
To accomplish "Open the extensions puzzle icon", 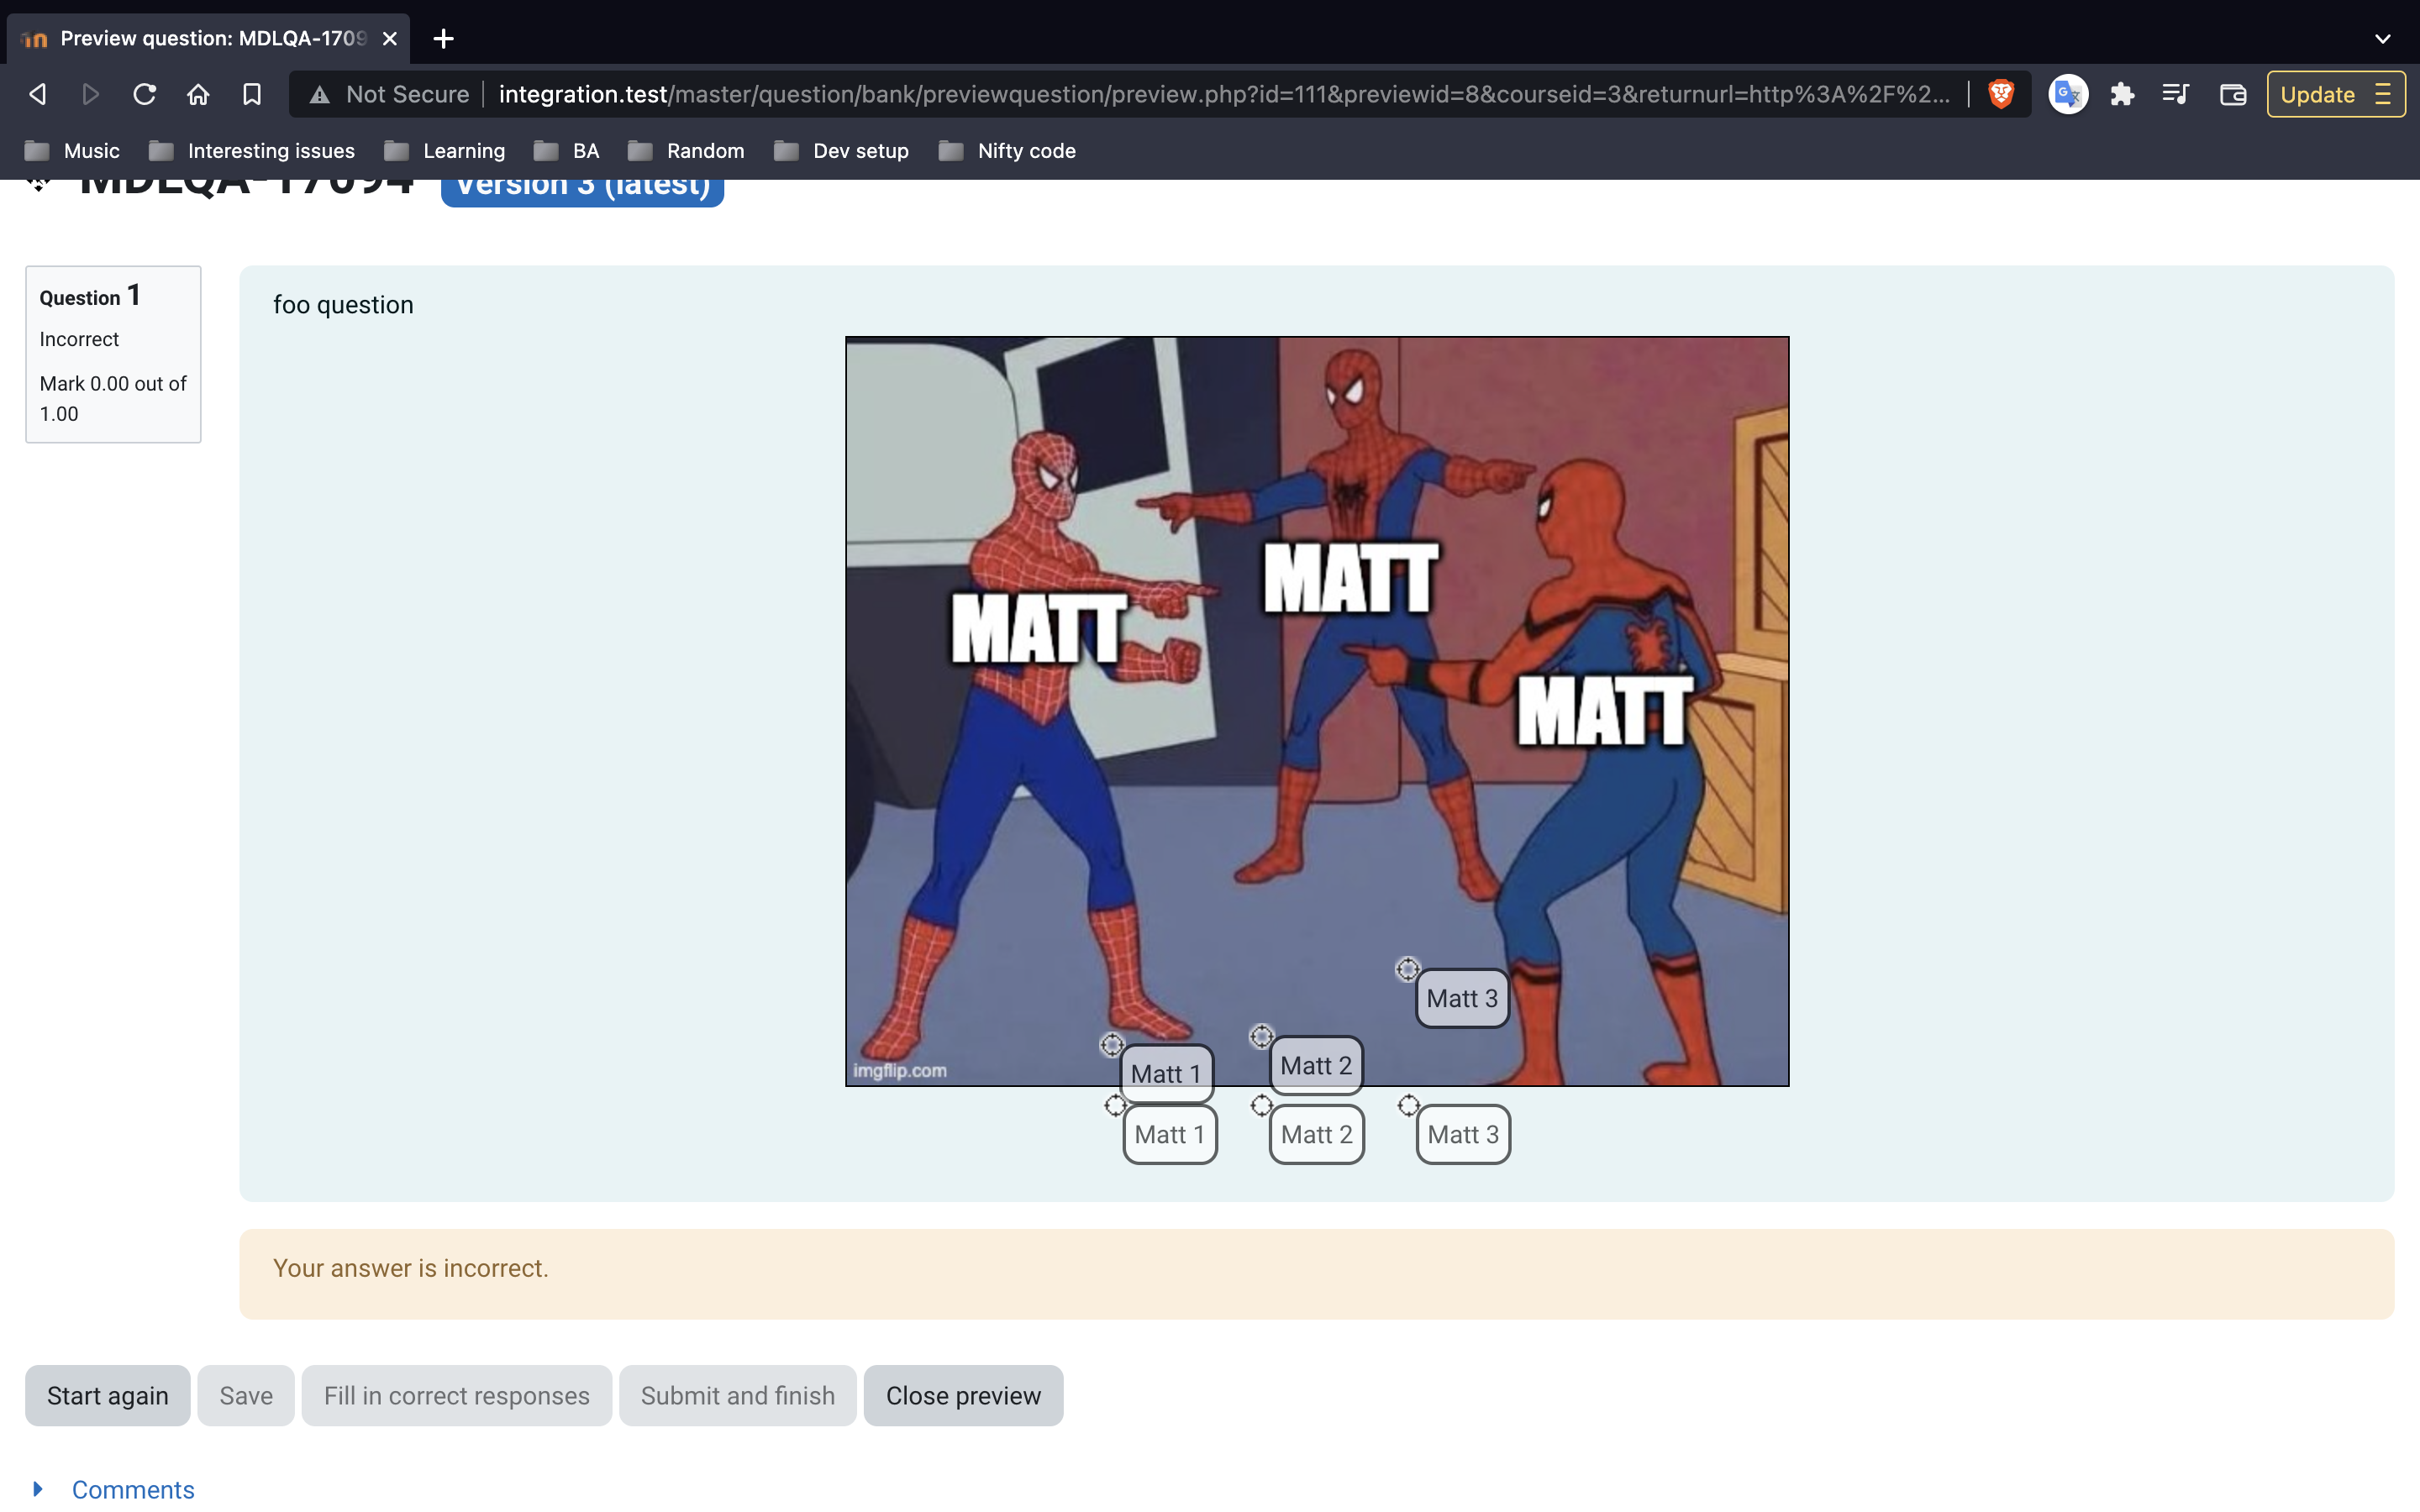I will (2122, 94).
